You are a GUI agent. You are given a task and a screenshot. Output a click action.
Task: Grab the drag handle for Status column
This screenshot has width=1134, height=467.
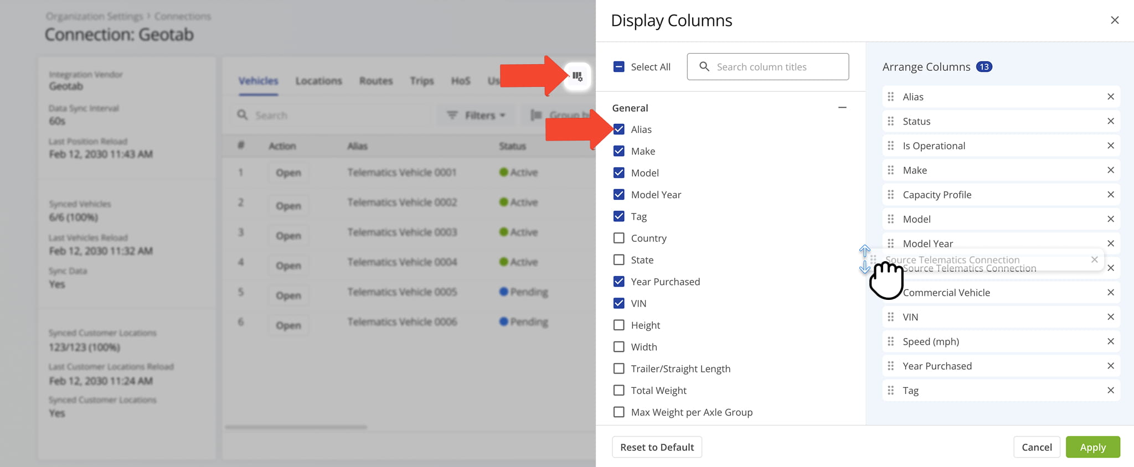pos(890,121)
